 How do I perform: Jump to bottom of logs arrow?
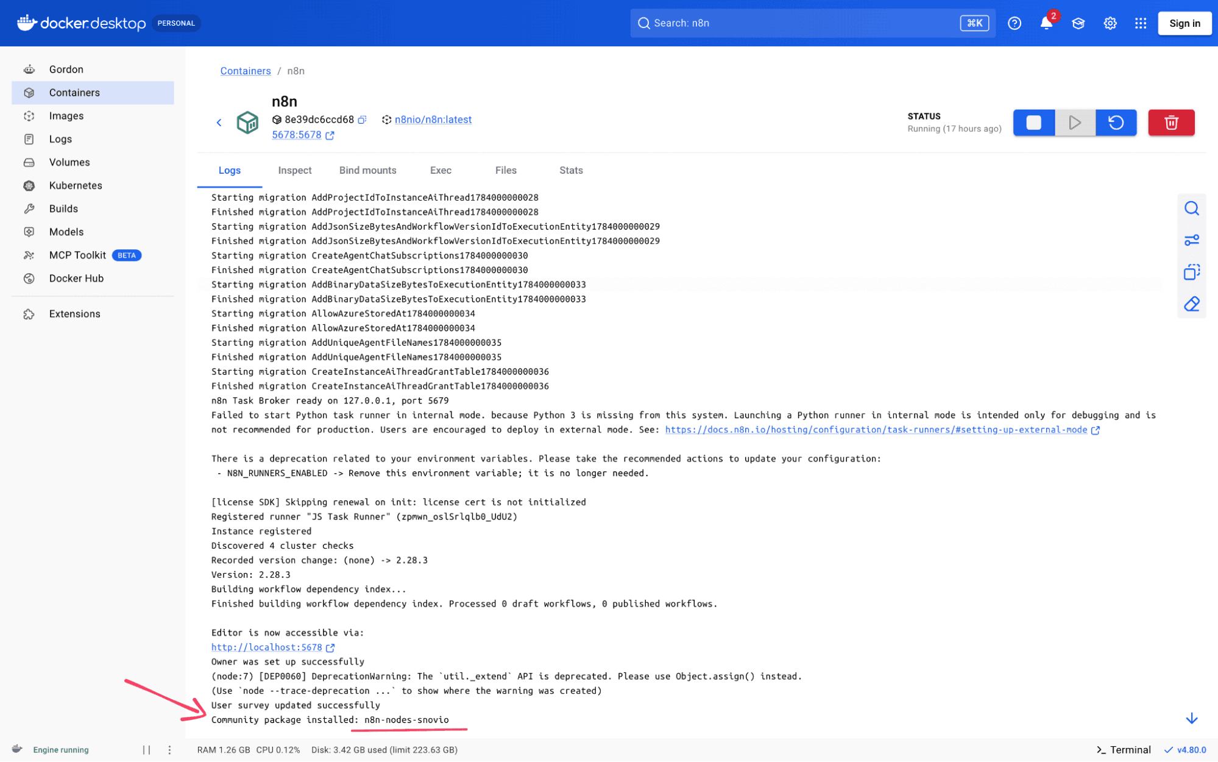(1192, 719)
